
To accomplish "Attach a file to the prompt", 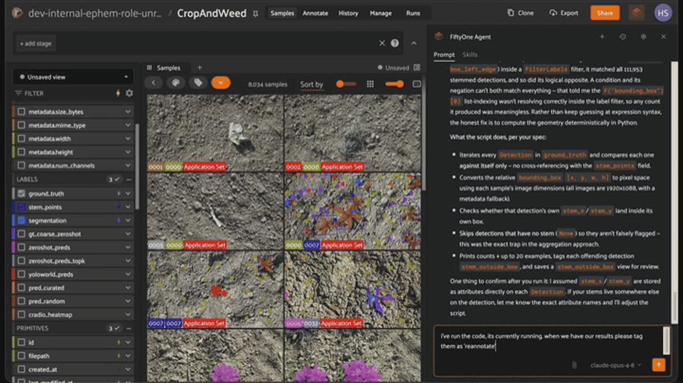I will tap(574, 365).
